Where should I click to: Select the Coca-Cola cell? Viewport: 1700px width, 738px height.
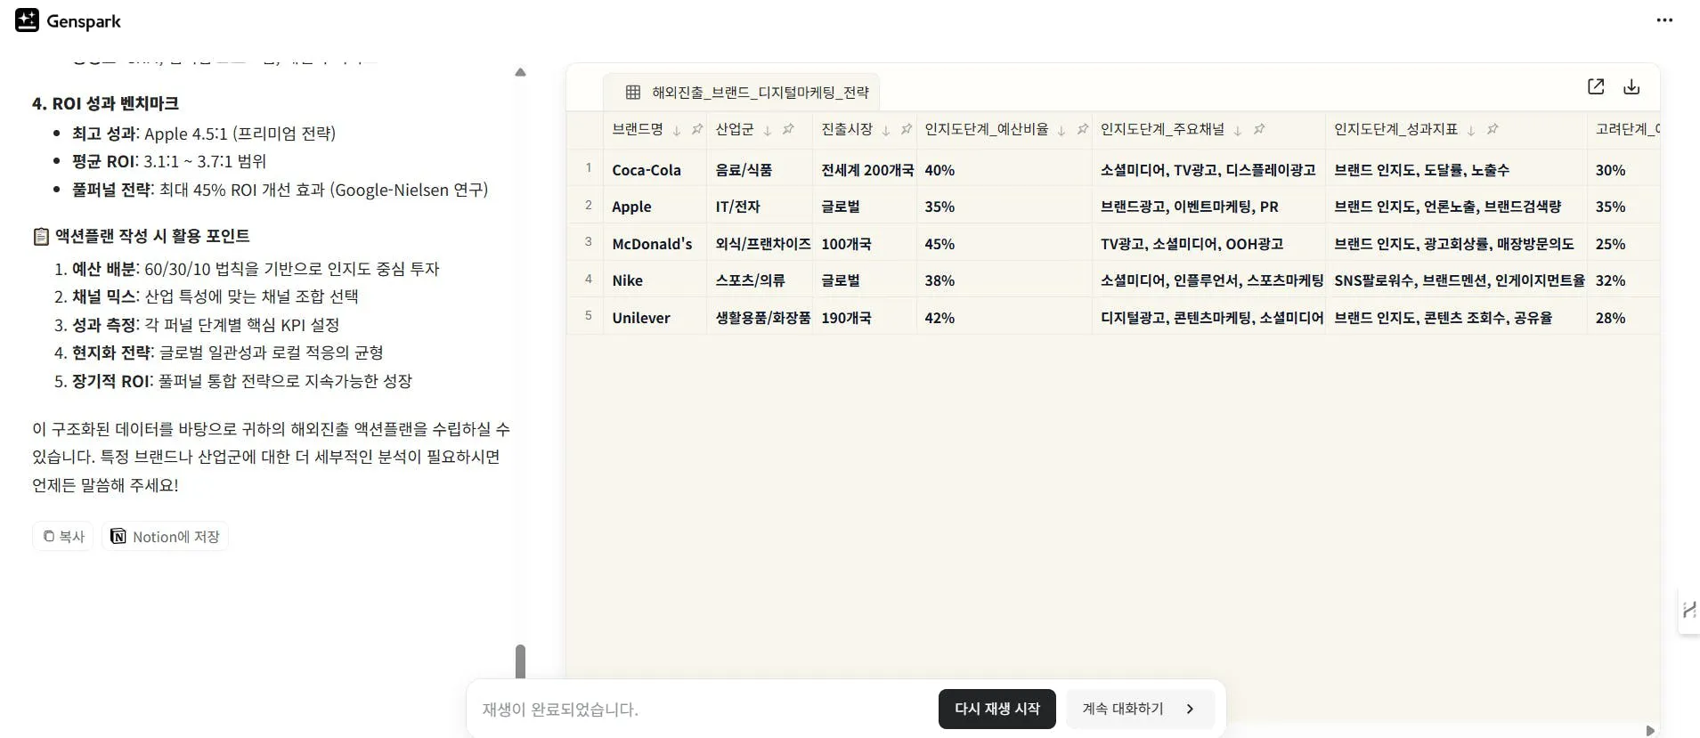click(x=656, y=169)
